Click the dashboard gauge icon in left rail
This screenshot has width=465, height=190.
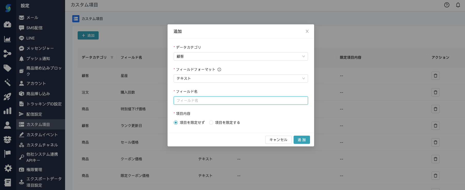7,24
